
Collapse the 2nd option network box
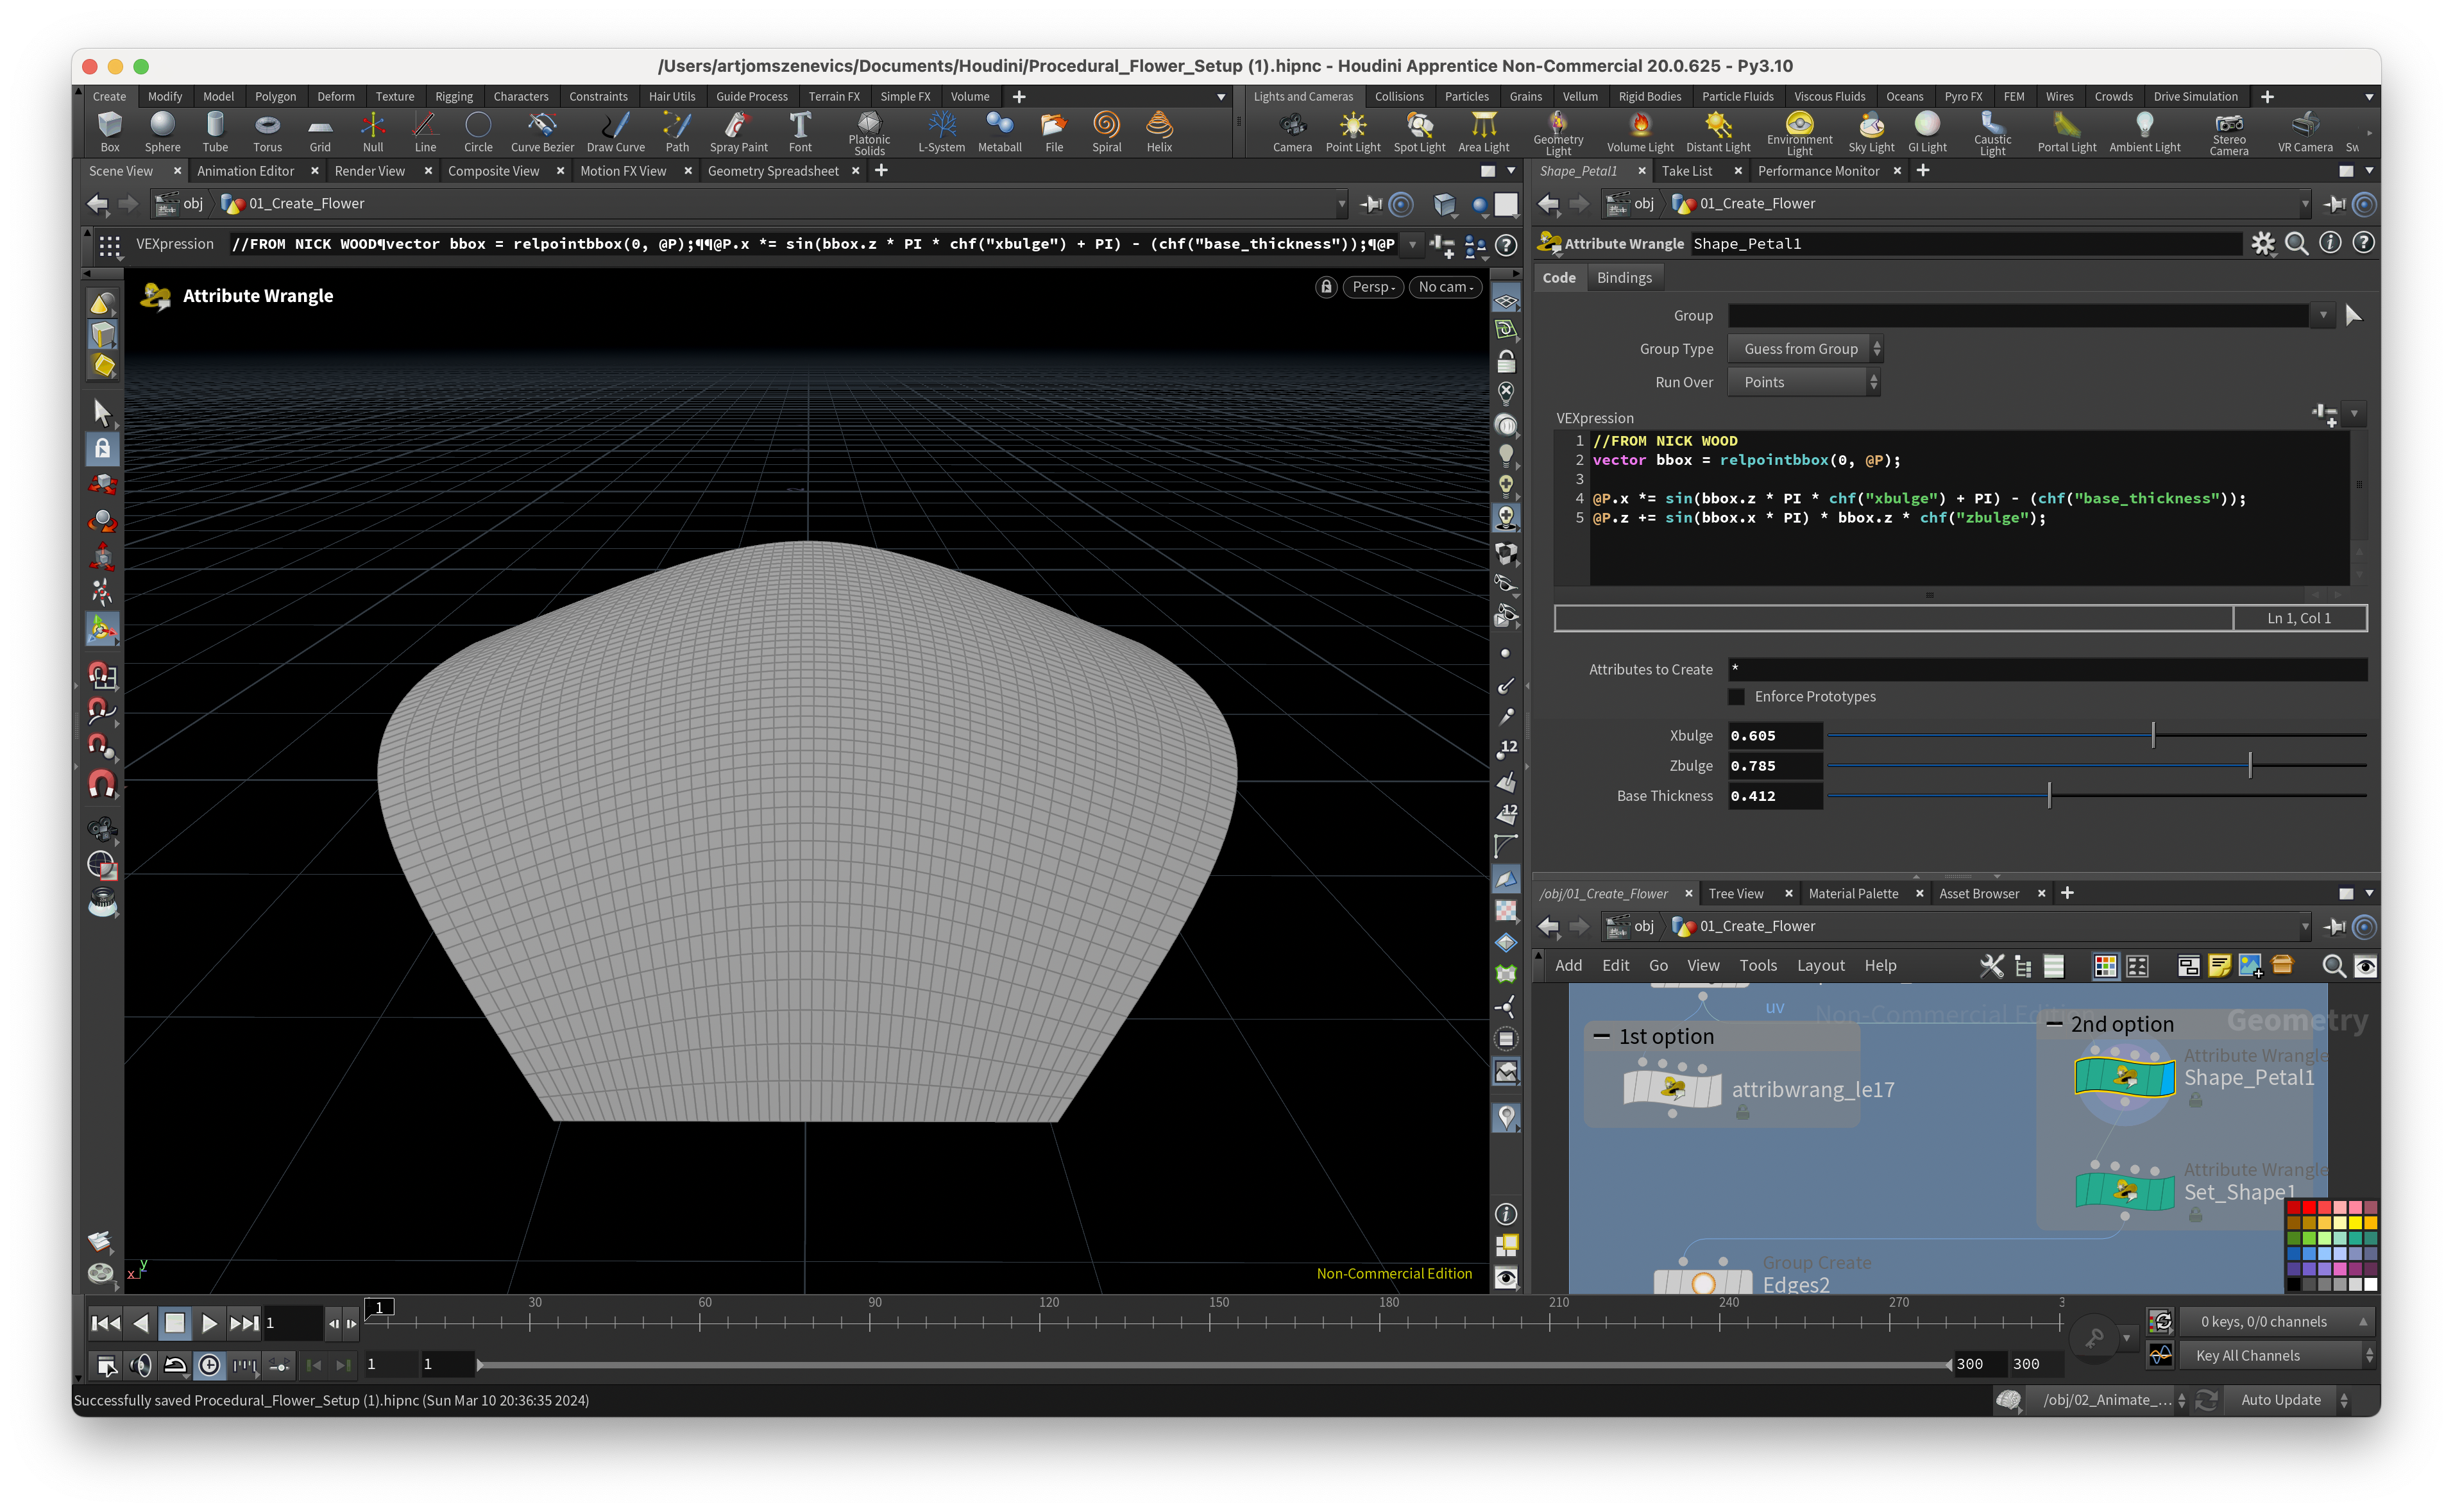click(x=2054, y=1024)
